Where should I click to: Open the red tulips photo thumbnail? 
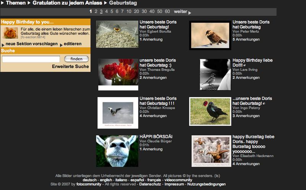(x=118, y=73)
